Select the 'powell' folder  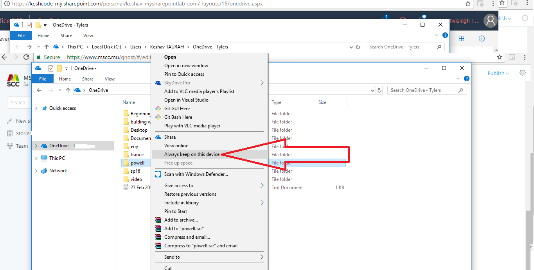(x=137, y=163)
